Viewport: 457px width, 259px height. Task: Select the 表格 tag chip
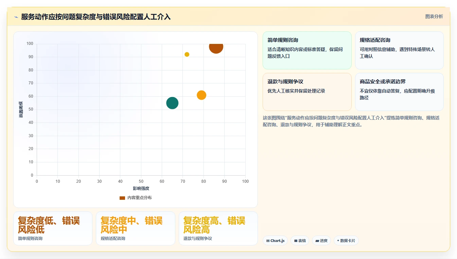click(x=300, y=241)
